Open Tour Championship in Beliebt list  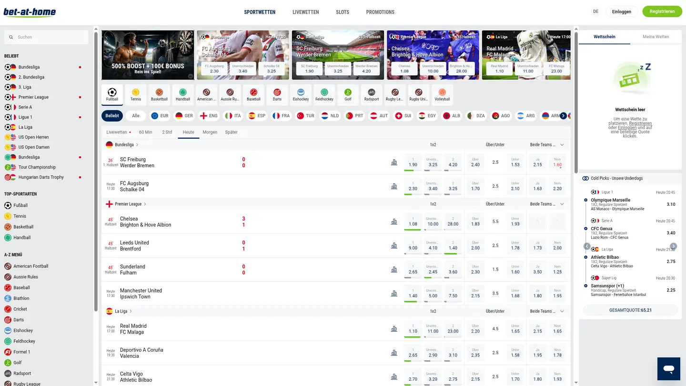coord(37,167)
